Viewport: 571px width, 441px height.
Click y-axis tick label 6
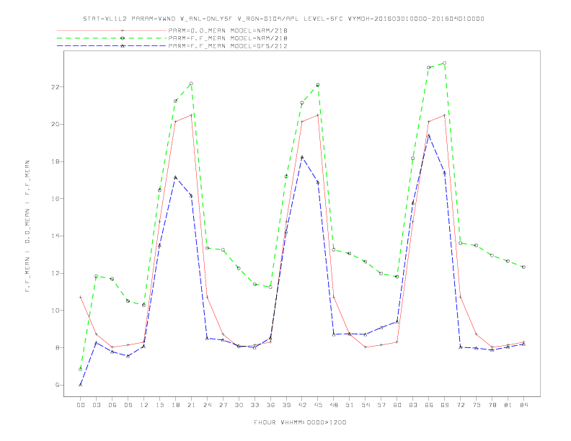point(58,385)
